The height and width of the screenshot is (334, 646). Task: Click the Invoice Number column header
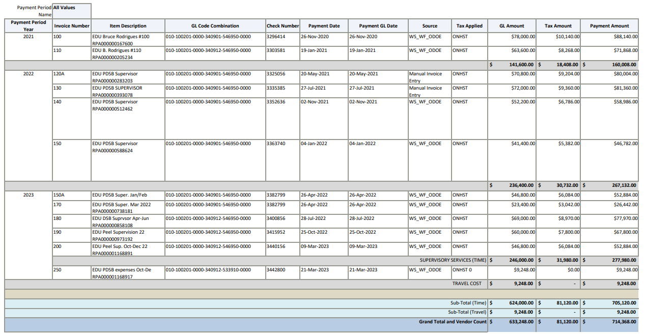click(72, 26)
